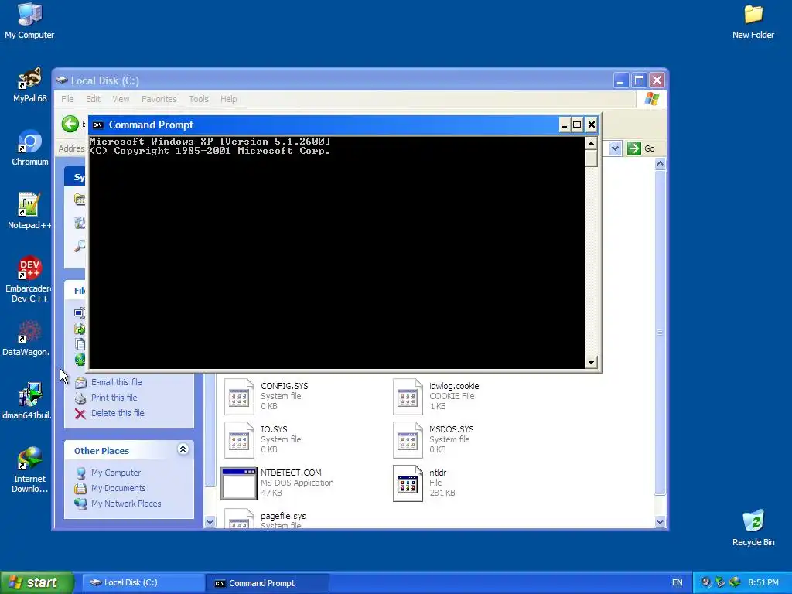Image resolution: width=792 pixels, height=594 pixels.
Task: Click task pane scroll down arrow
Action: (x=210, y=522)
